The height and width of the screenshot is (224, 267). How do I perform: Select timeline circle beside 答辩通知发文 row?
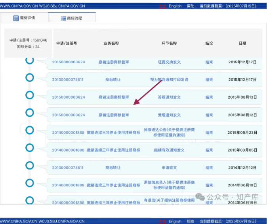point(30,95)
